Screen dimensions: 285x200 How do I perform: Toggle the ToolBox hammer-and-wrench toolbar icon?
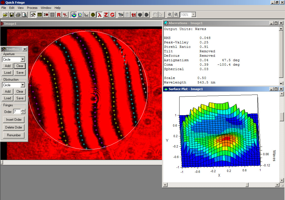(x=33, y=15)
